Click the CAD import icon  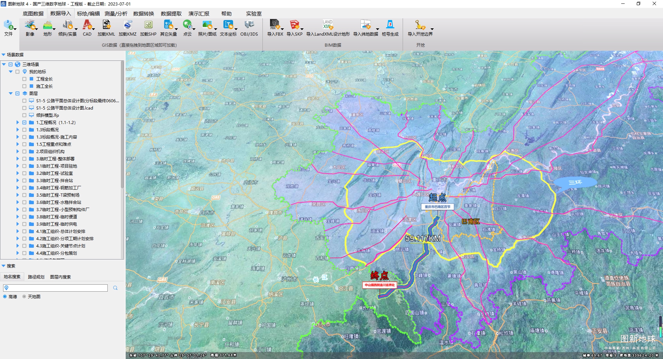tap(87, 25)
